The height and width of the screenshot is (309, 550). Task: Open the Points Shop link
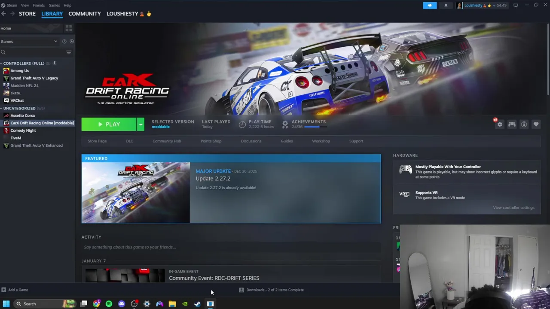click(x=211, y=141)
